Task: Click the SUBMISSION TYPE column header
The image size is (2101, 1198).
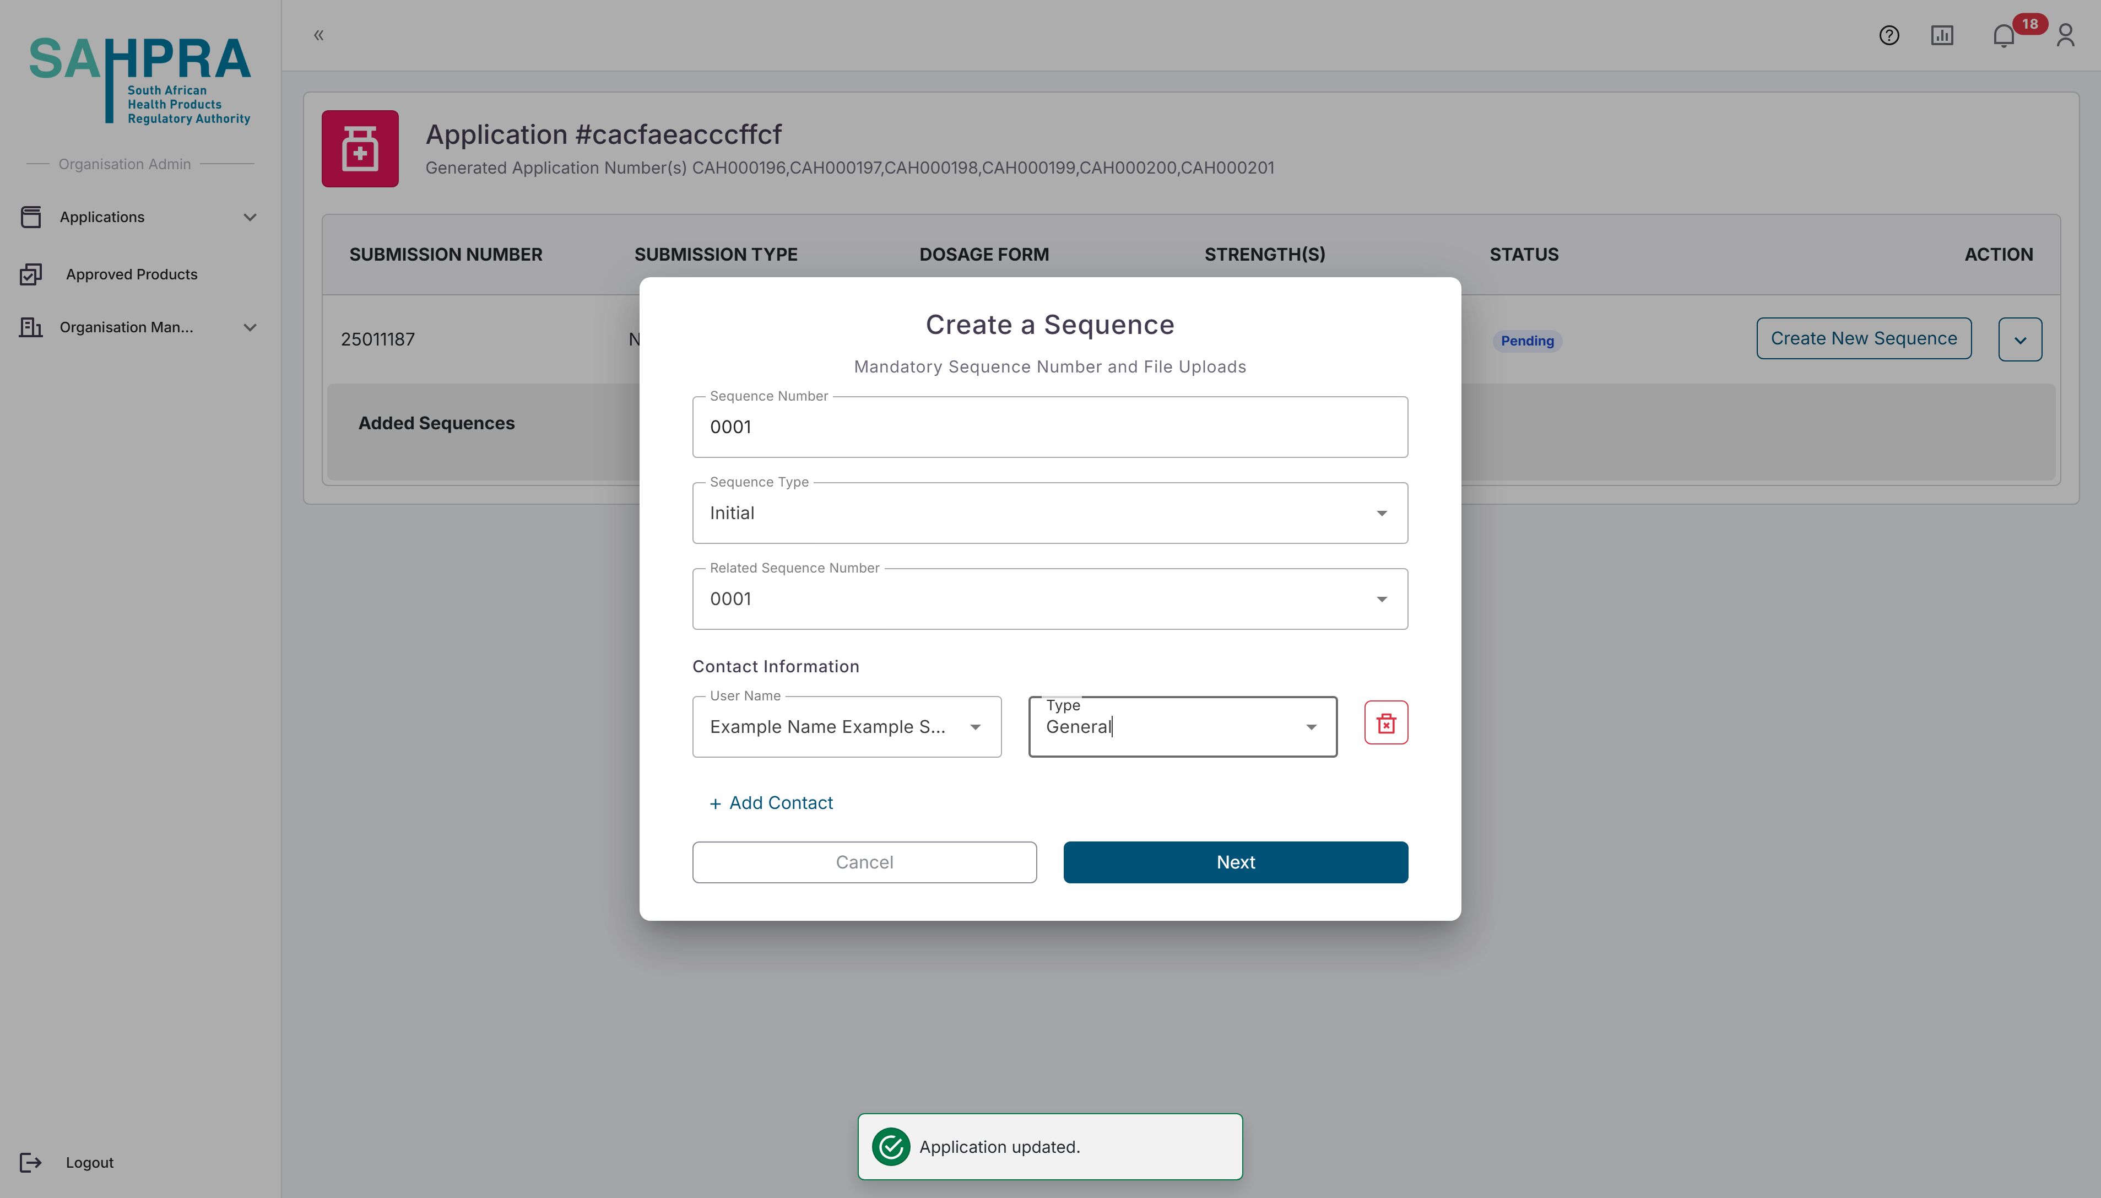Action: tap(716, 254)
